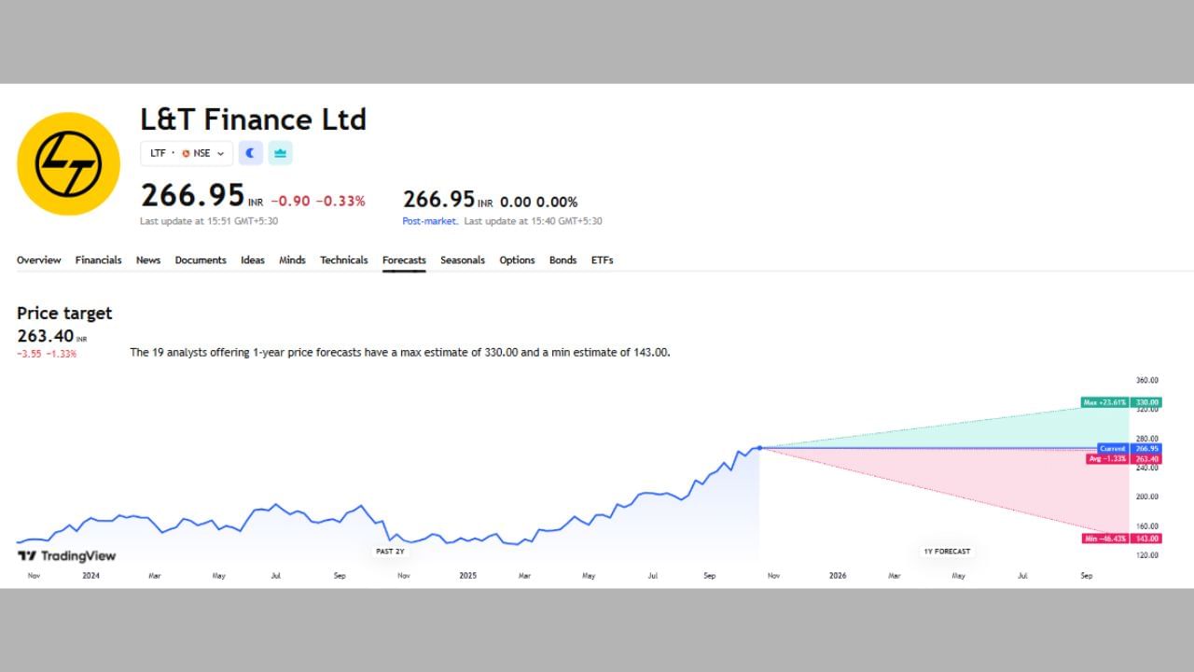Click the L&T Finance company logo
The height and width of the screenshot is (672, 1194).
coord(68,161)
